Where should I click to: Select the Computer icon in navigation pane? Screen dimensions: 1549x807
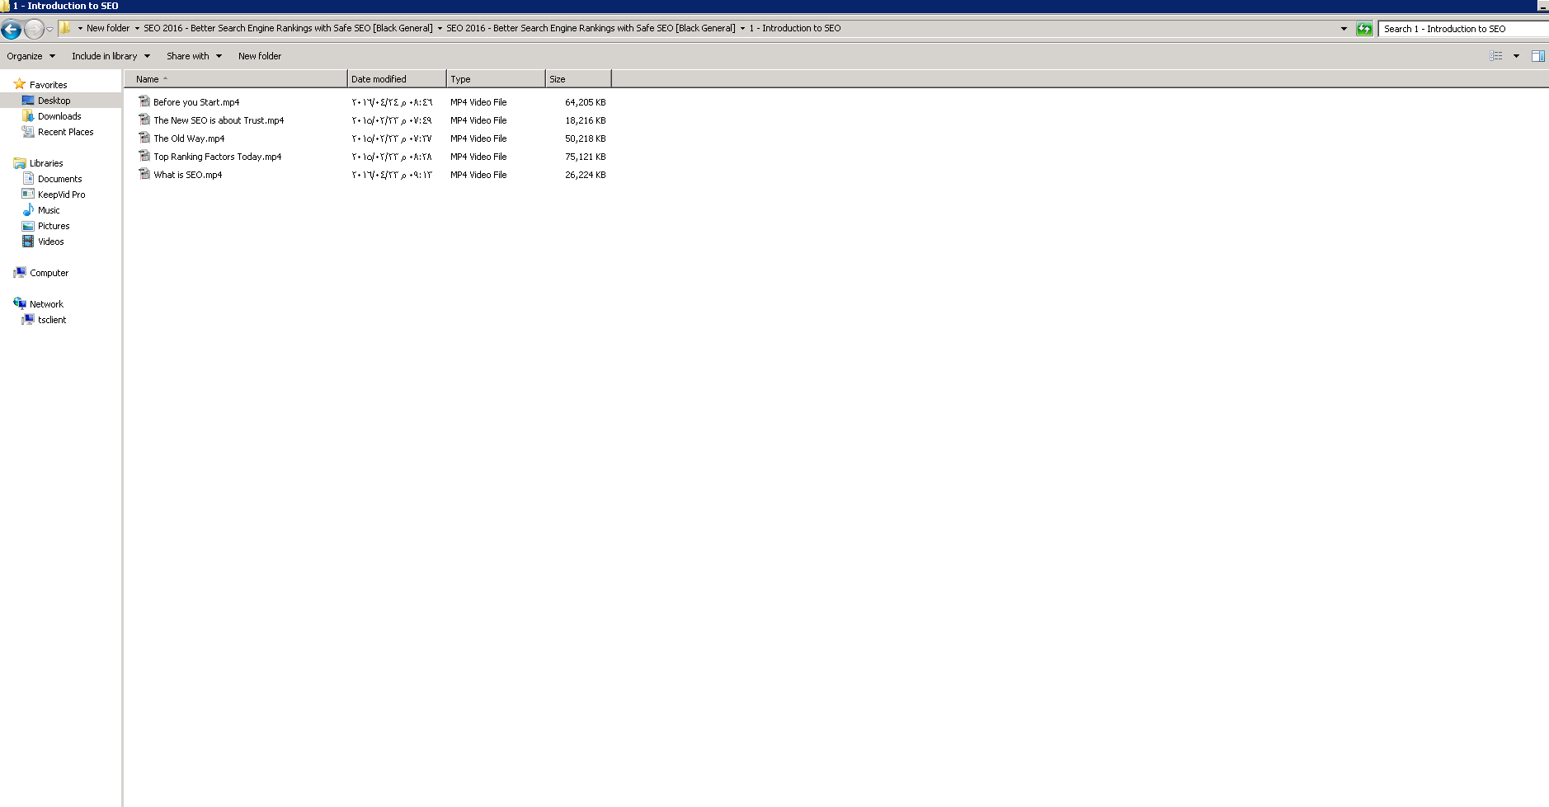(x=20, y=273)
